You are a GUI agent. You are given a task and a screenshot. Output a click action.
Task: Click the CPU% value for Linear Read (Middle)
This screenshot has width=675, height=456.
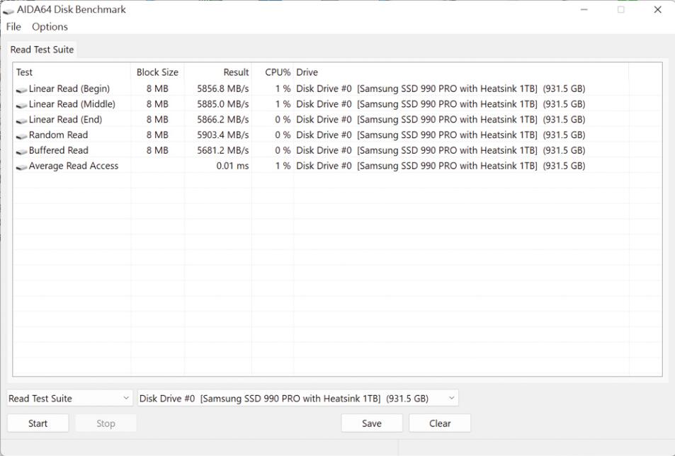tap(283, 104)
